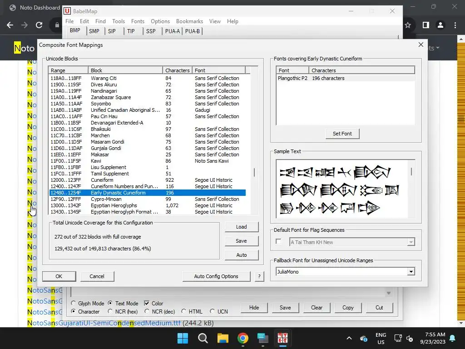The image size is (465, 349).
Task: Click the Load button
Action: click(x=242, y=227)
